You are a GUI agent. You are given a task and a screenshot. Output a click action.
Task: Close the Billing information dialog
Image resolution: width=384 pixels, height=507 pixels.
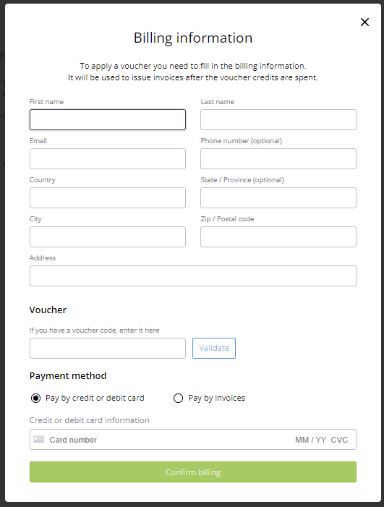(364, 22)
